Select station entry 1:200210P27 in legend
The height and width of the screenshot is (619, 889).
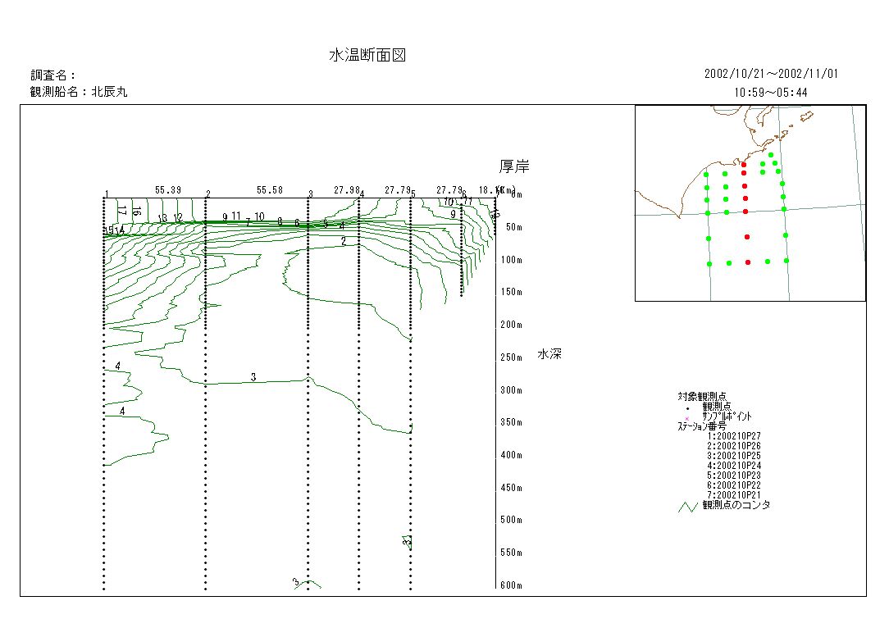click(733, 436)
